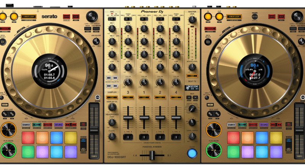Viewport: 305px width, 168px height.
Task: Select HOT CUE pad mode on left deck
Action: coord(27,124)
